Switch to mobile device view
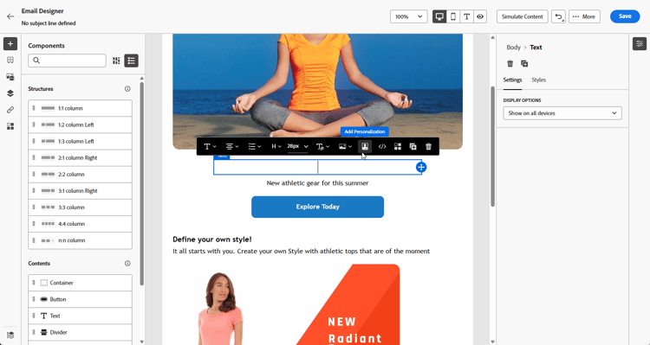The image size is (650, 345). pyautogui.click(x=453, y=16)
